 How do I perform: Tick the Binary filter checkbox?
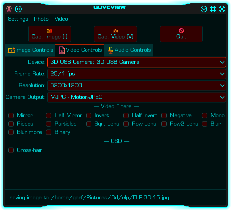point(49,132)
